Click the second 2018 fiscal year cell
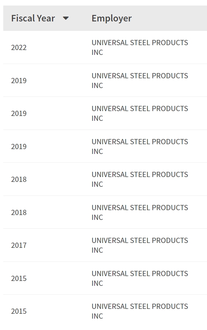The image size is (207, 330). (19, 212)
